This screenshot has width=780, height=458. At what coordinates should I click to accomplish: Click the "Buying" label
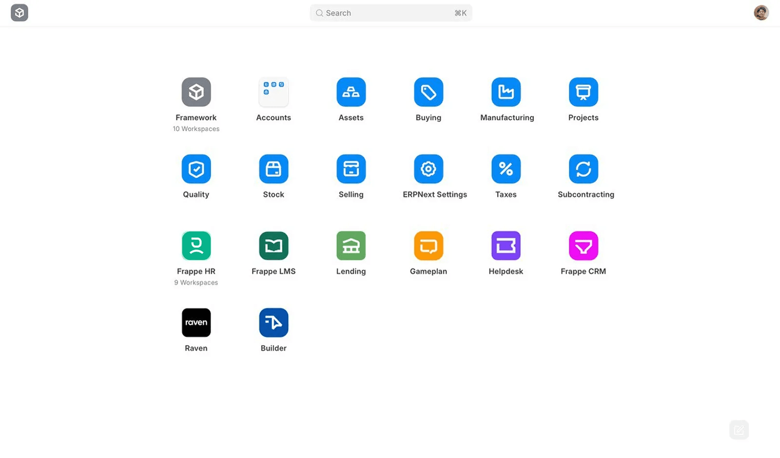[x=429, y=117]
